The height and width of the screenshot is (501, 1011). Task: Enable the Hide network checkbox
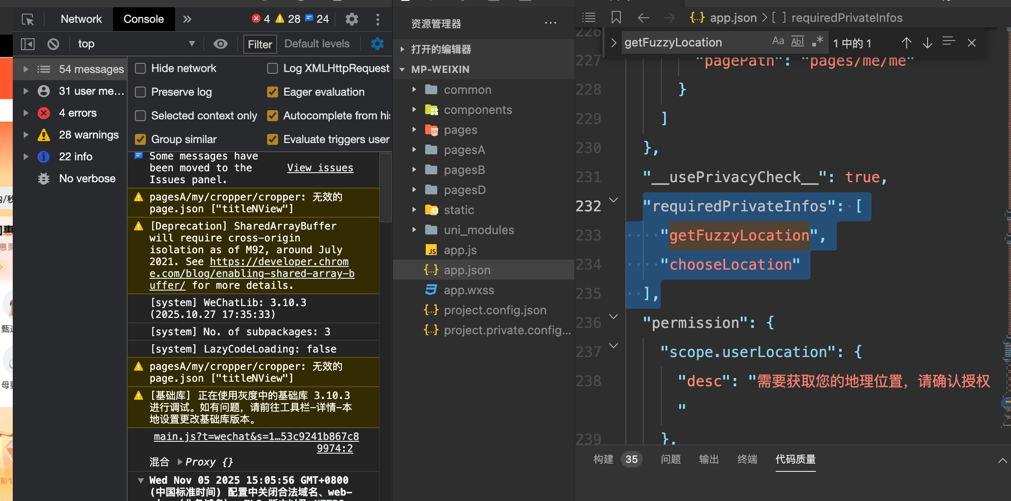[141, 68]
